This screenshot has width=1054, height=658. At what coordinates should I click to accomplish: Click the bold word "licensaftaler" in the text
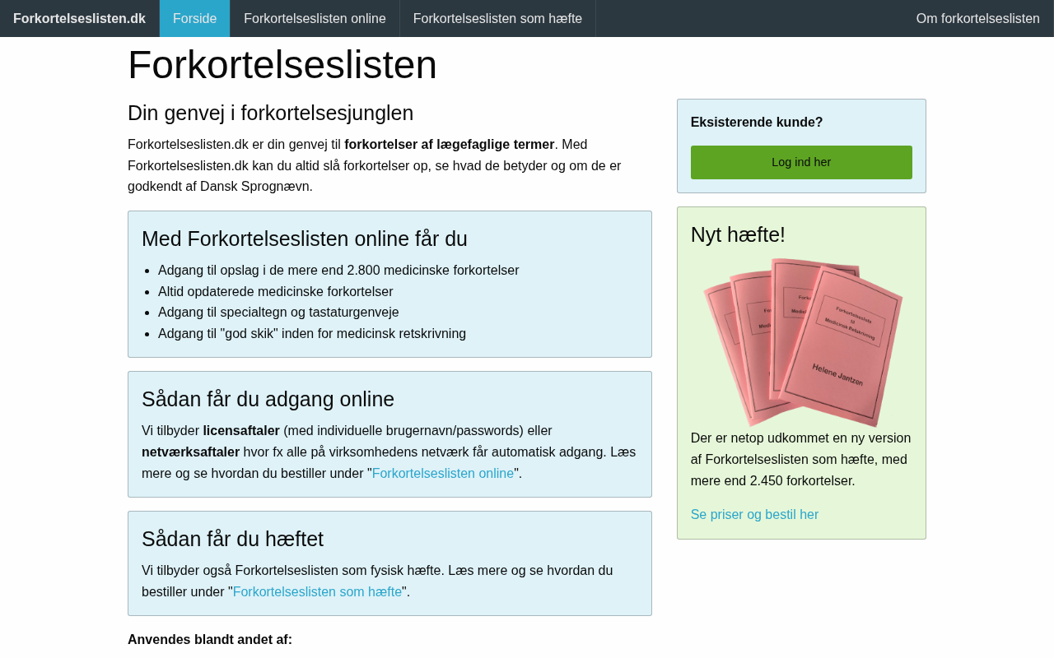242,429
